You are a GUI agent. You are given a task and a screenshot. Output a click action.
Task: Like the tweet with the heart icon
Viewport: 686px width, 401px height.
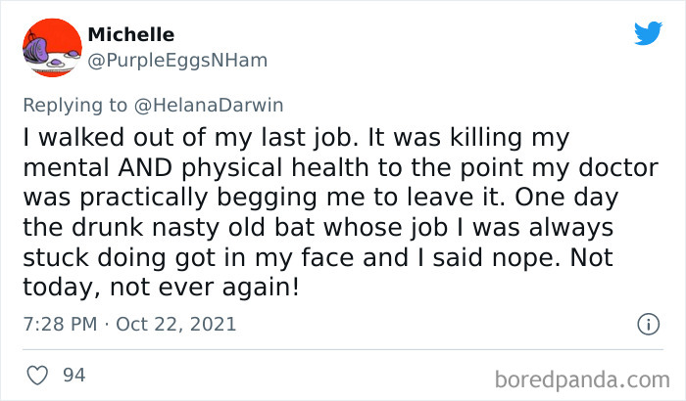click(36, 375)
